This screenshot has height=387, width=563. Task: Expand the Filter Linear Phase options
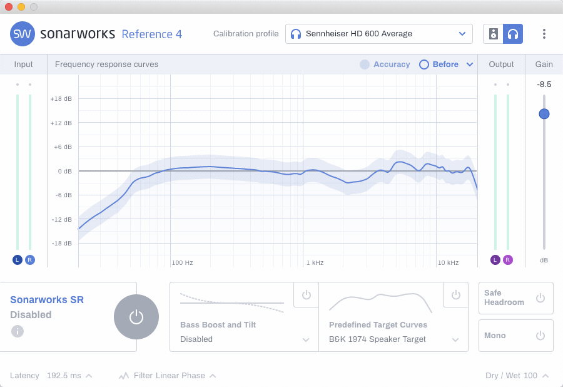(x=213, y=376)
